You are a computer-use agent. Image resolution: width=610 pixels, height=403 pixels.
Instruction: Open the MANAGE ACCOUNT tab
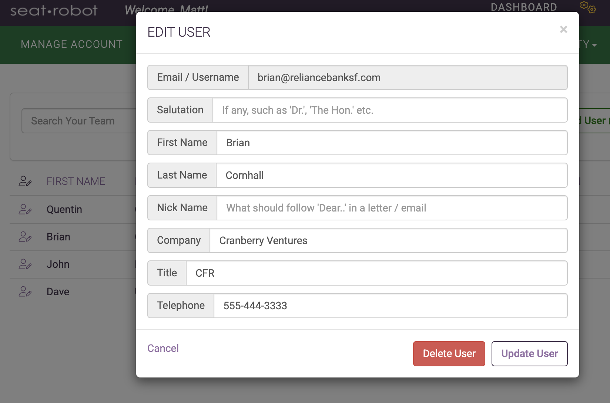[x=71, y=44]
